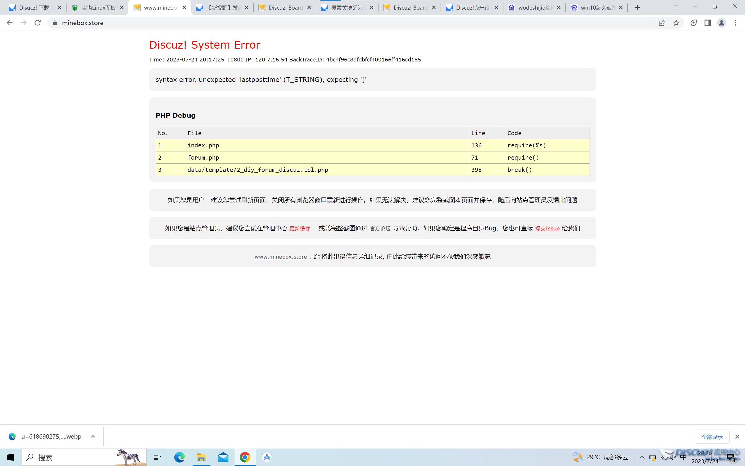Screen dimensions: 745x466
Task: Switch to the wodeshijie tab
Action: 535,8
